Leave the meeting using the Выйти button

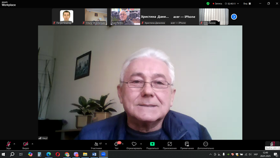click(272, 145)
